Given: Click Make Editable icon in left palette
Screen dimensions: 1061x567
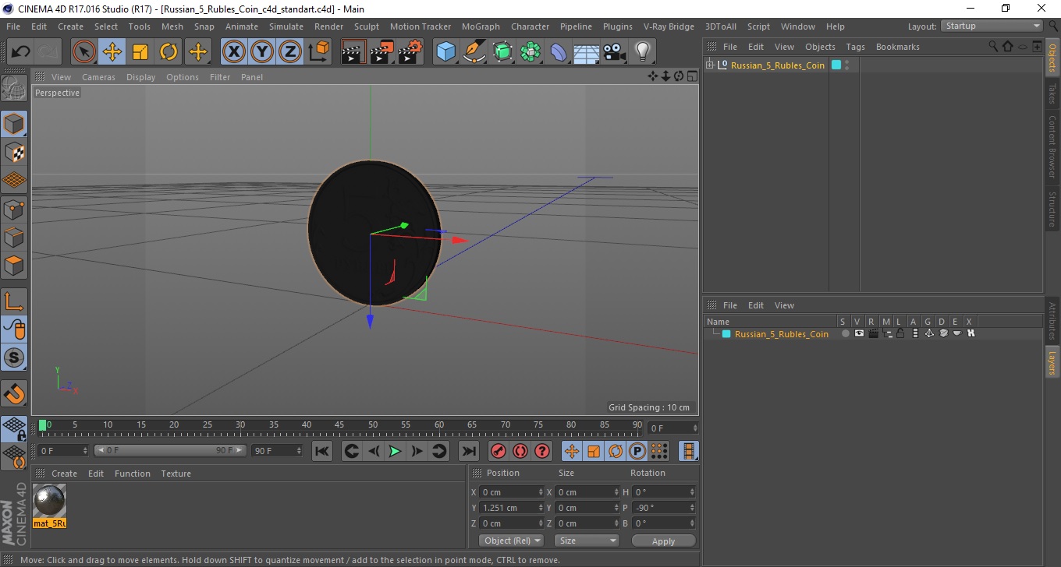Looking at the screenshot, I should point(14,89).
